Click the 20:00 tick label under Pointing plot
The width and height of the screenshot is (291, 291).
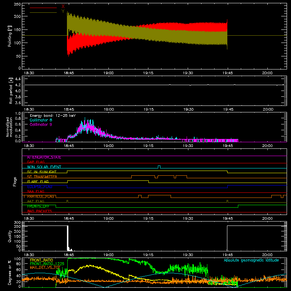coord(267,73)
